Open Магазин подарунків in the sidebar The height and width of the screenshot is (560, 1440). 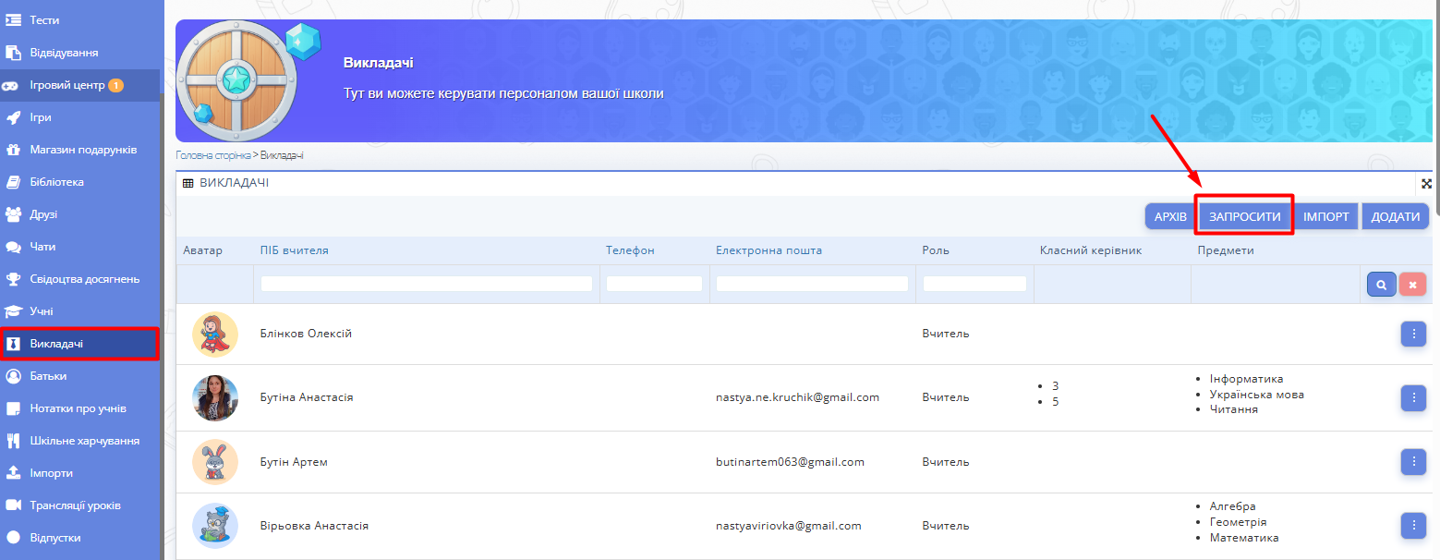(83, 150)
